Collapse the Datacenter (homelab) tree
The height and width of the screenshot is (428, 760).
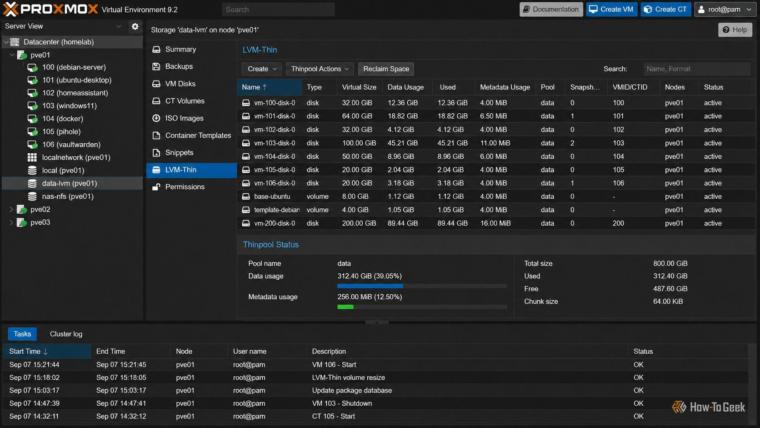pyautogui.click(x=6, y=42)
